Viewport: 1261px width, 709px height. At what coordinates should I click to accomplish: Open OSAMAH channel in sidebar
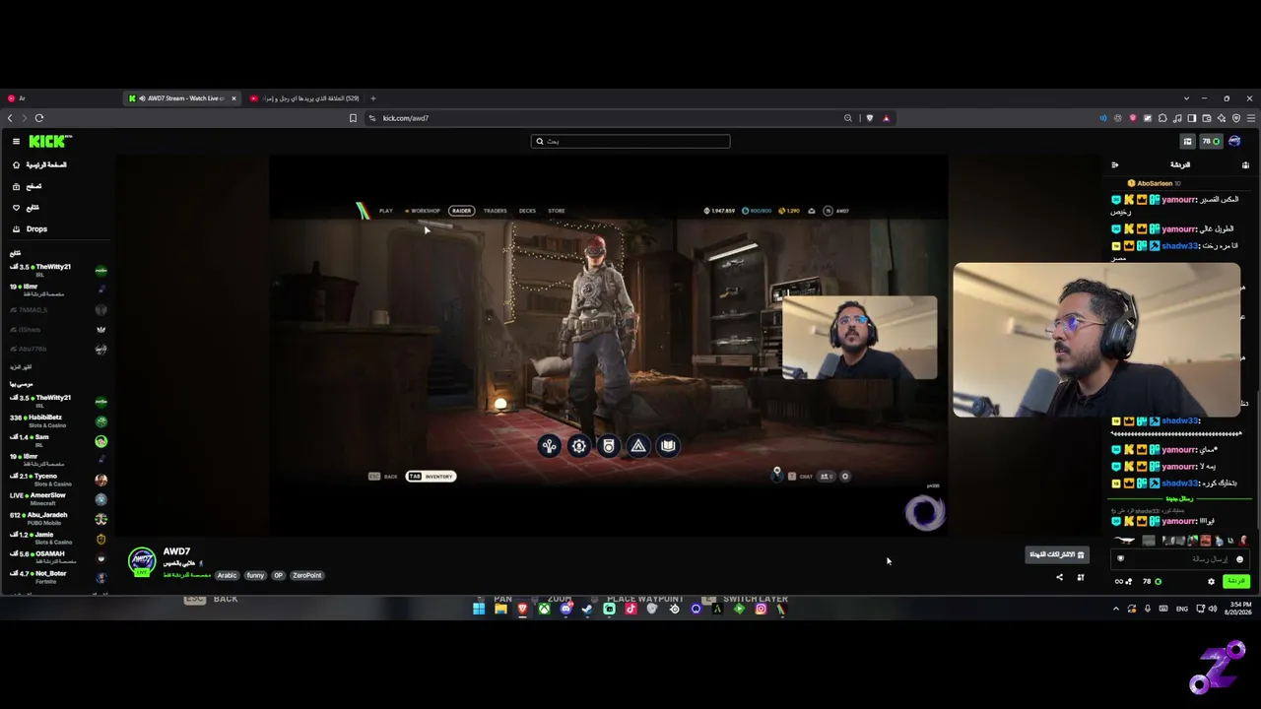click(58, 557)
